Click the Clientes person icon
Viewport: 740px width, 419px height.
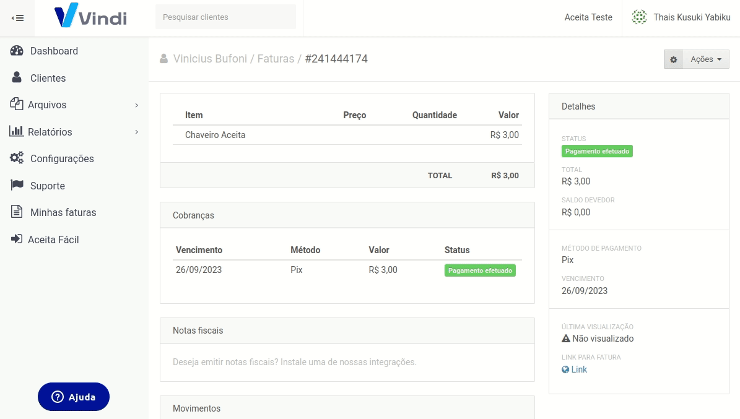point(17,77)
